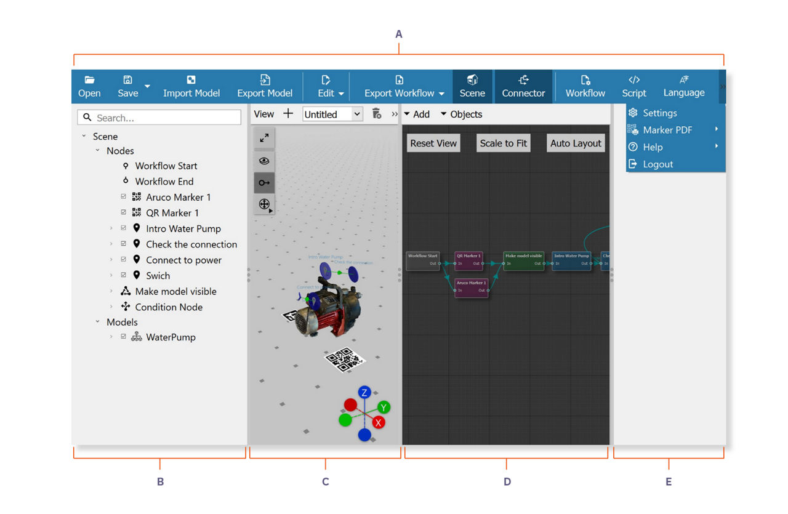
Task: Toggle the Check the connection checkbox
Action: [124, 244]
